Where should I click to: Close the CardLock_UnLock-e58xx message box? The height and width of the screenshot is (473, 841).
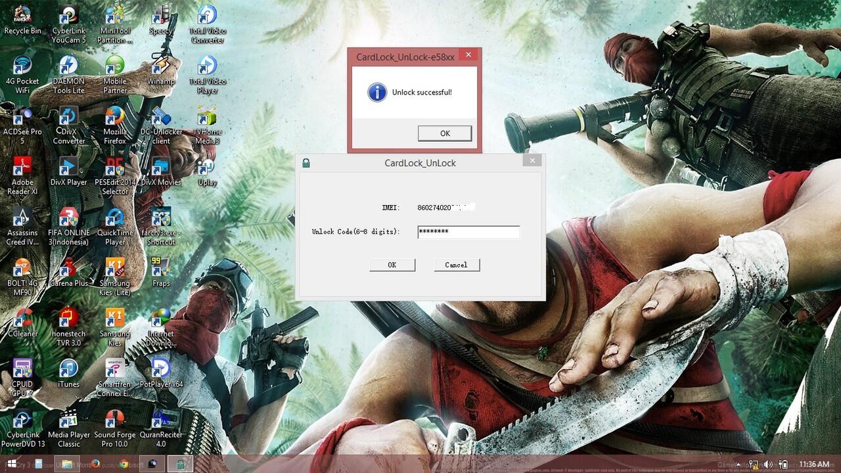[x=468, y=55]
